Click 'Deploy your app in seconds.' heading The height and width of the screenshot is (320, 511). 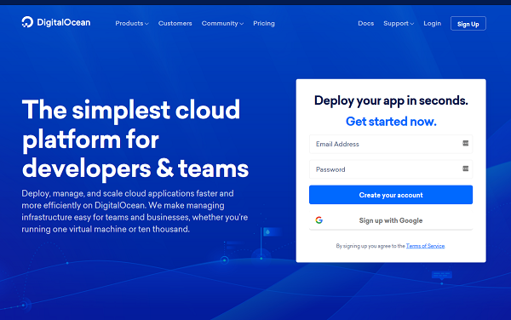pyautogui.click(x=391, y=101)
